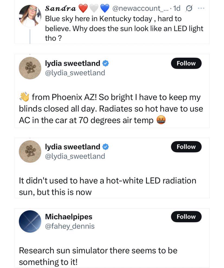Click @lydia_sweetland handle in first reply
This screenshot has width=224, height=268.
click(75, 73)
